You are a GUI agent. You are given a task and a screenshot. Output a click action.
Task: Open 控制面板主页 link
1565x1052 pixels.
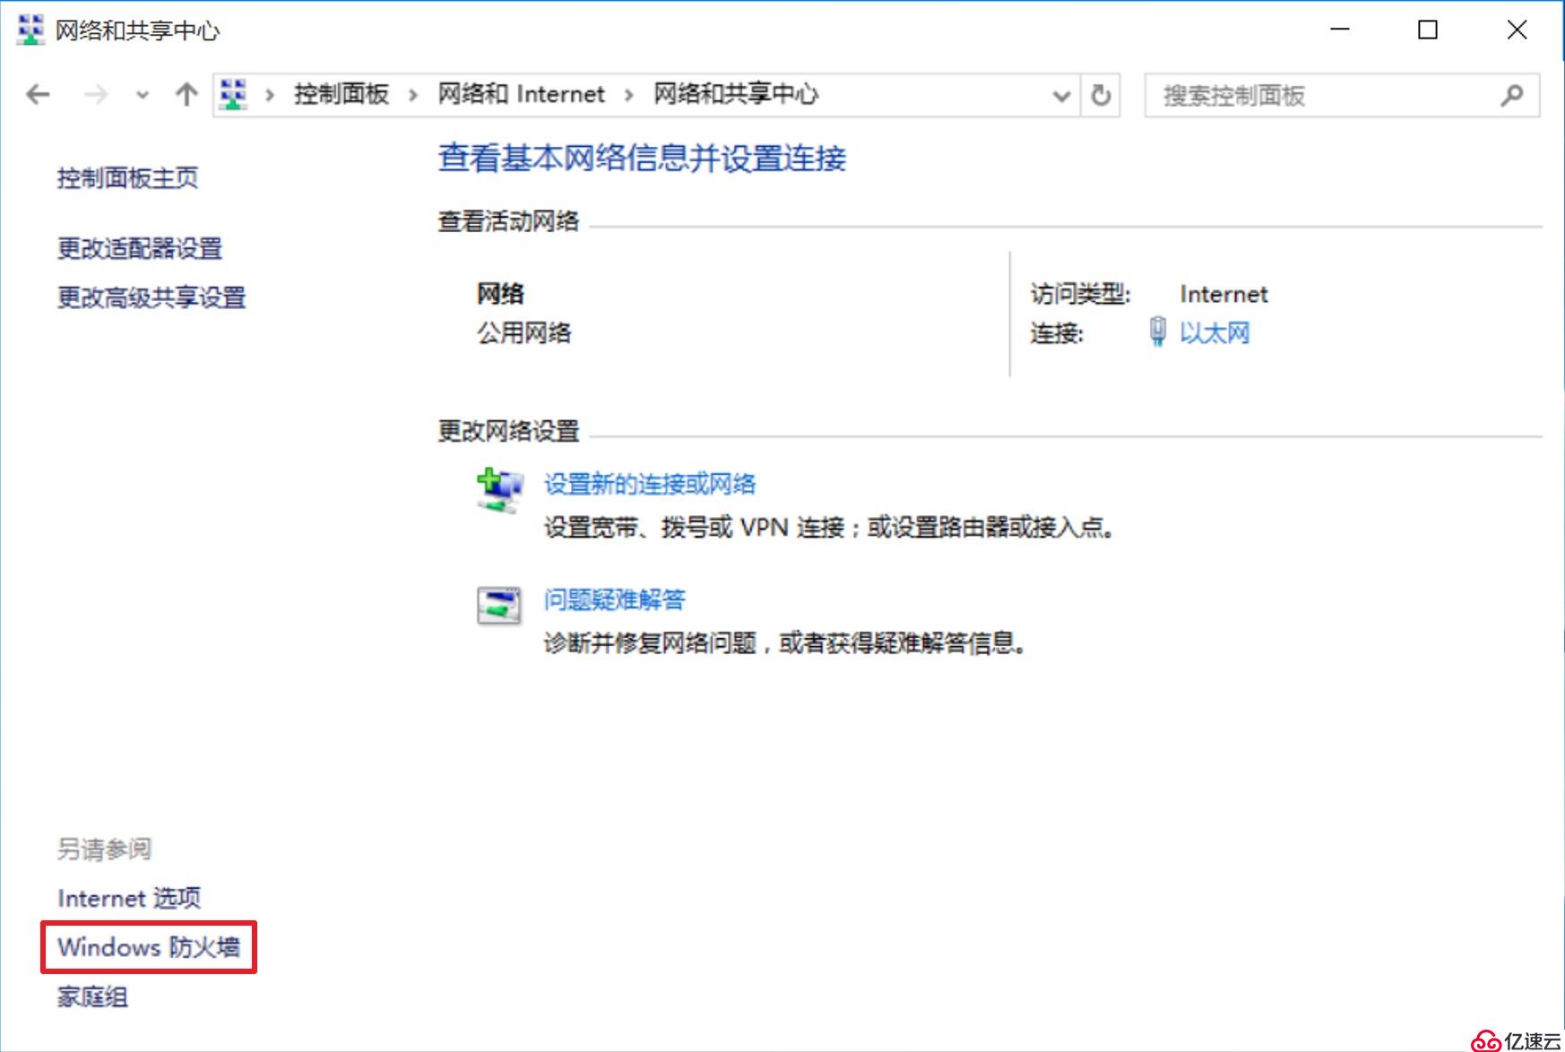(127, 178)
